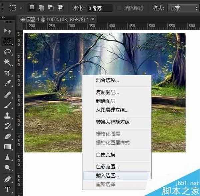Click New Selection mode icon
Viewport: 200px width, 196px height.
[x=32, y=8]
